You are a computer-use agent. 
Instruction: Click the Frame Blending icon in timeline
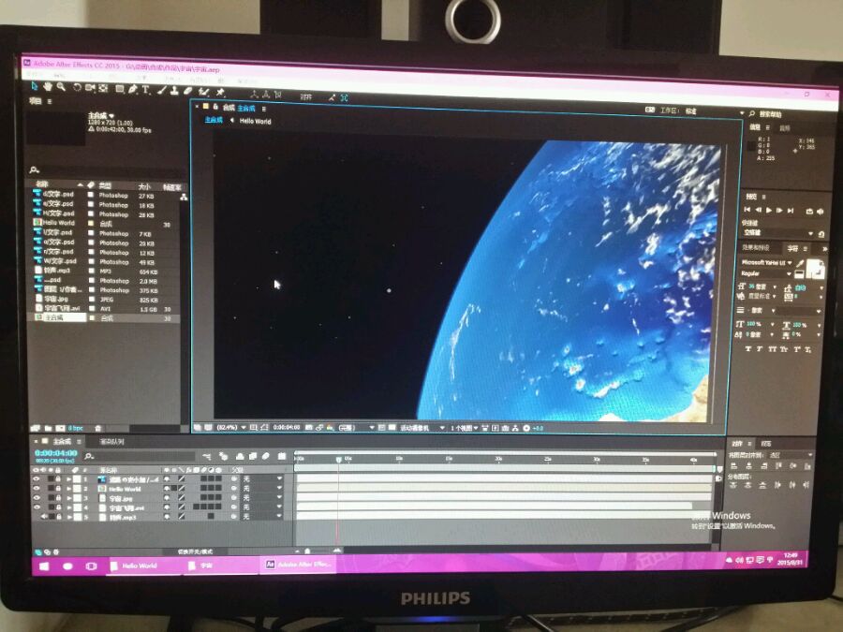252,456
